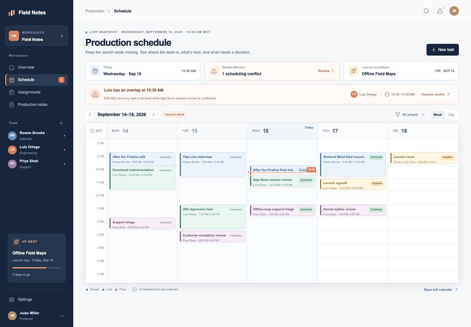Open Orchard Wind field recording event

353,164
